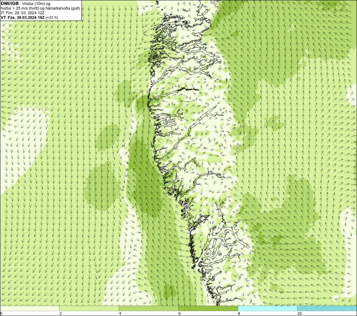The width and height of the screenshot is (357, 316).
Task: Click the legend scale label '0'
Action: coord(1,314)
